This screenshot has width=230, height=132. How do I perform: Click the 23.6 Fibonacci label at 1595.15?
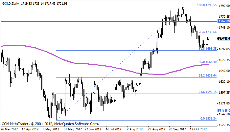208,92
